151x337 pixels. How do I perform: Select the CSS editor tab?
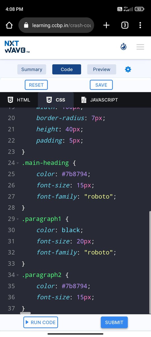click(56, 100)
